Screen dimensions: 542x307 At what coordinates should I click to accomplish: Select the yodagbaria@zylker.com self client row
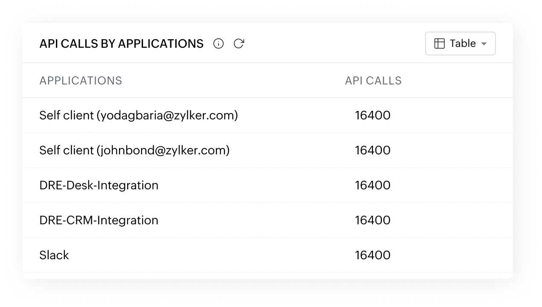(x=268, y=115)
